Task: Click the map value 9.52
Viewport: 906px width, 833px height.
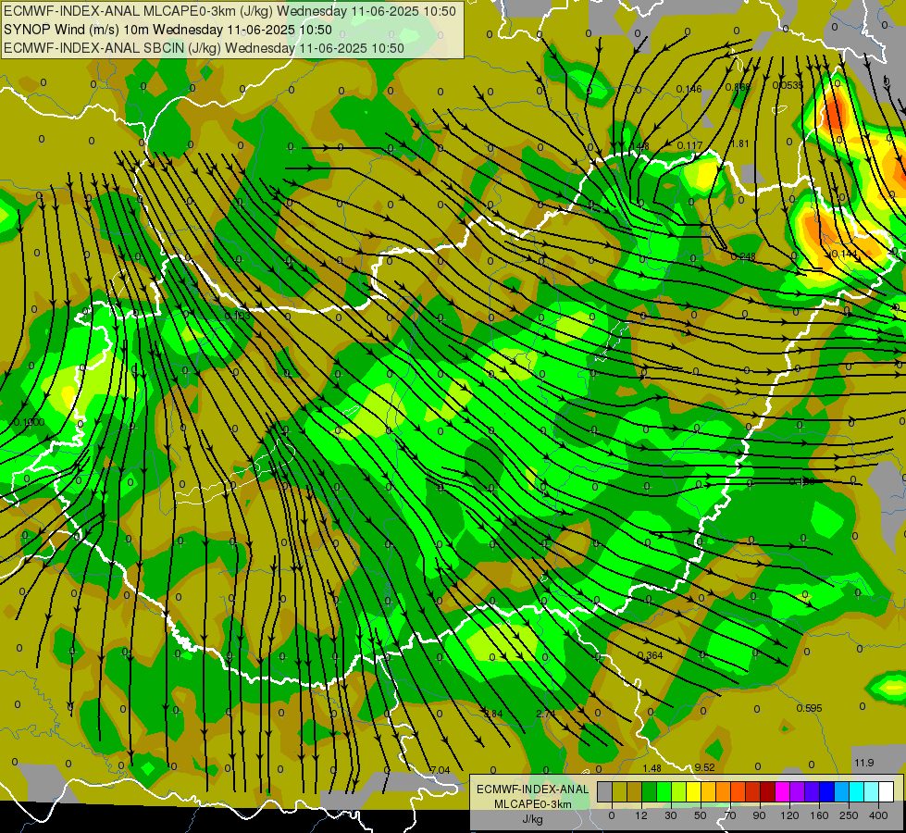Action: [705, 767]
